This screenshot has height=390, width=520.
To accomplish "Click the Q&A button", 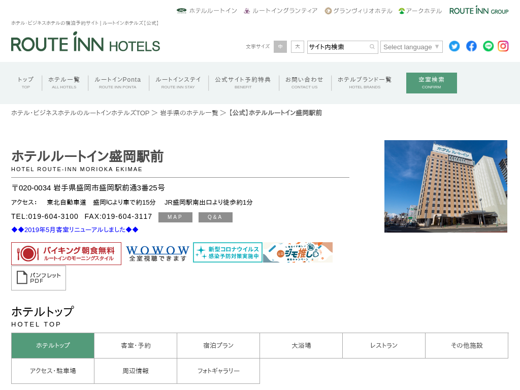I will tap(215, 217).
